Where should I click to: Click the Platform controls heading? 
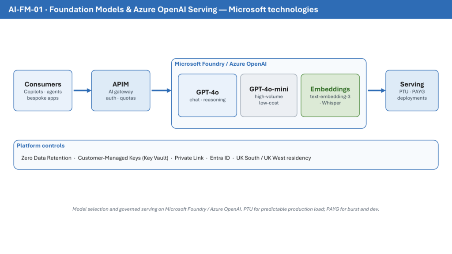tap(41, 146)
